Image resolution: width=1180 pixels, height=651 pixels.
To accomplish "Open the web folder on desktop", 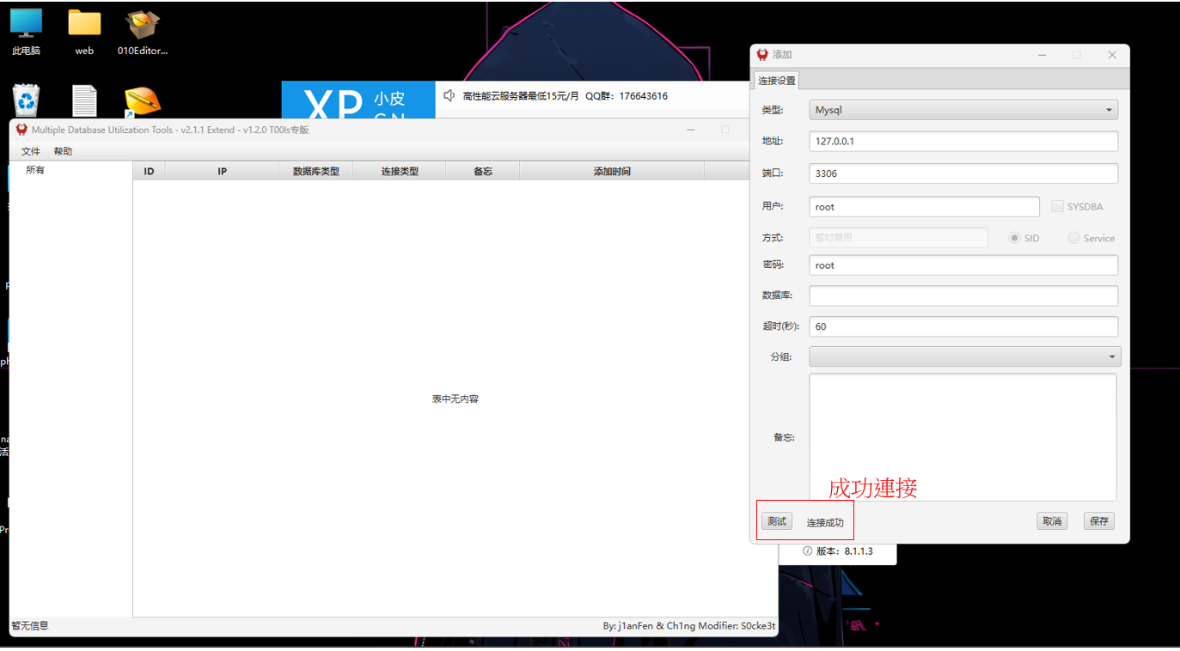I will click(84, 30).
